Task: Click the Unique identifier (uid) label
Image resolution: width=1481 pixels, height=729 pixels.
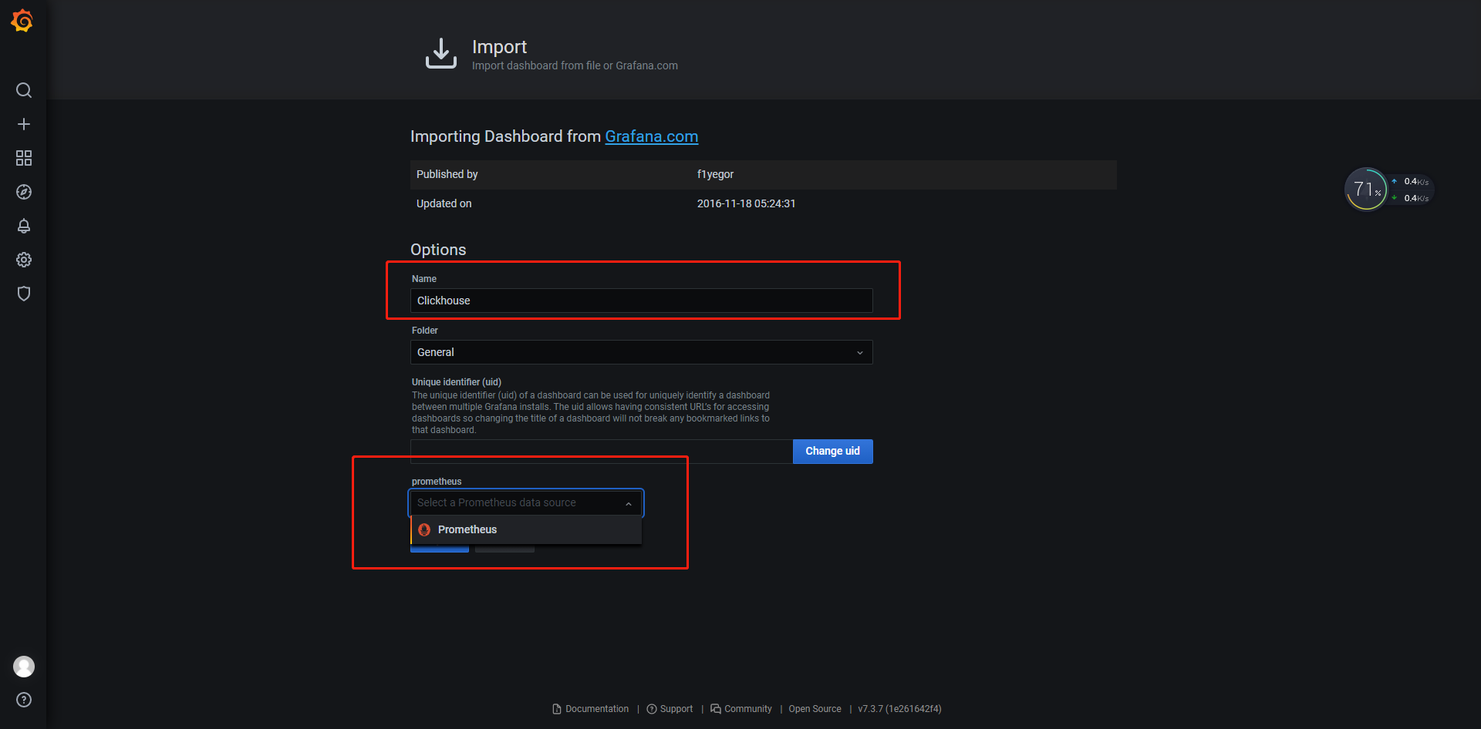Action: tap(457, 382)
